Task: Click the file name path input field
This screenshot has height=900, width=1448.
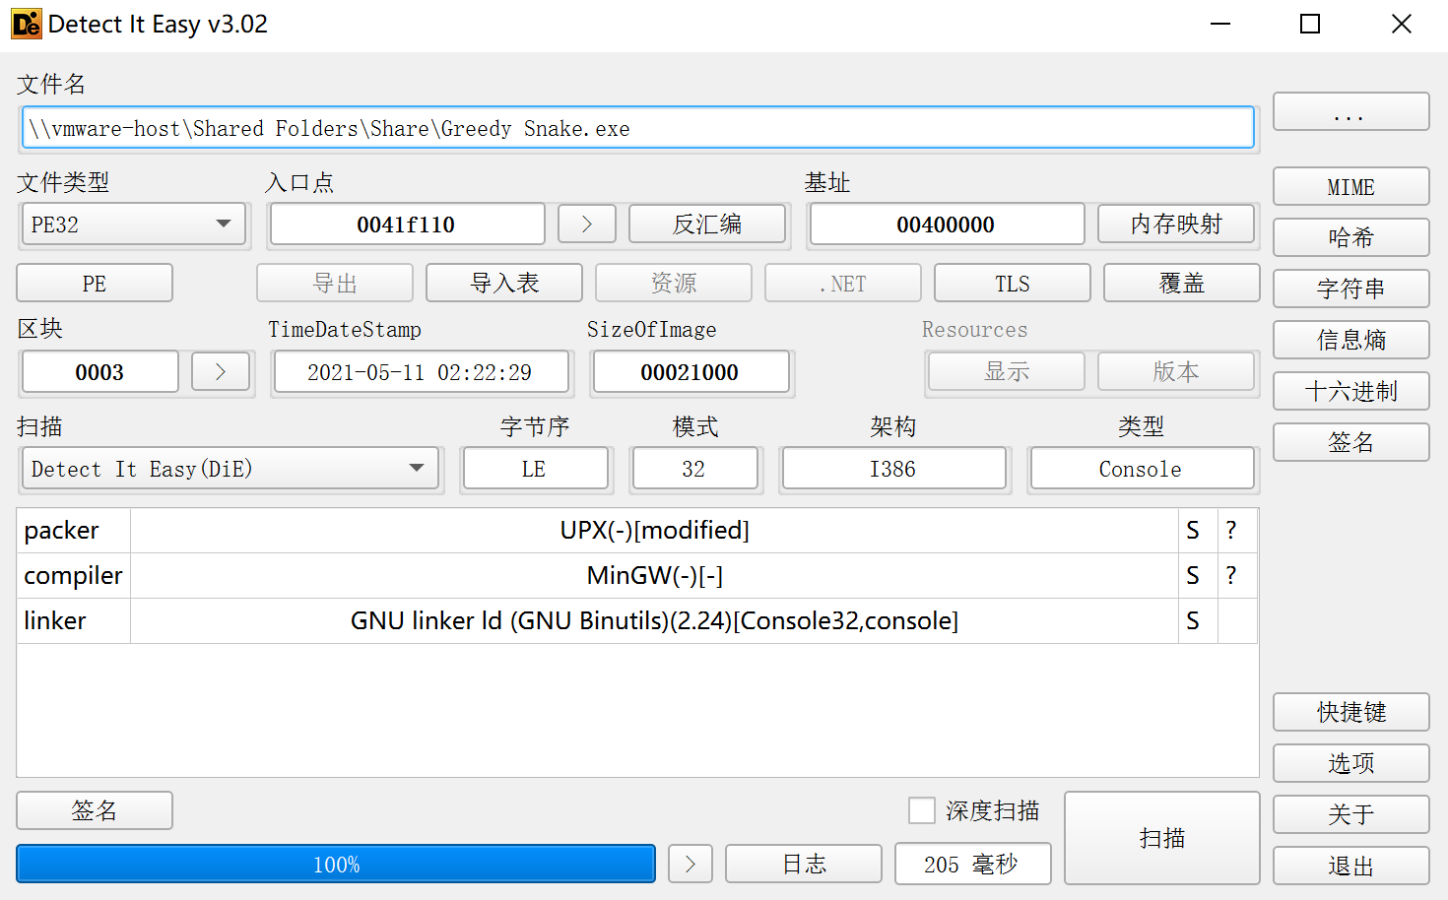Action: point(637,128)
